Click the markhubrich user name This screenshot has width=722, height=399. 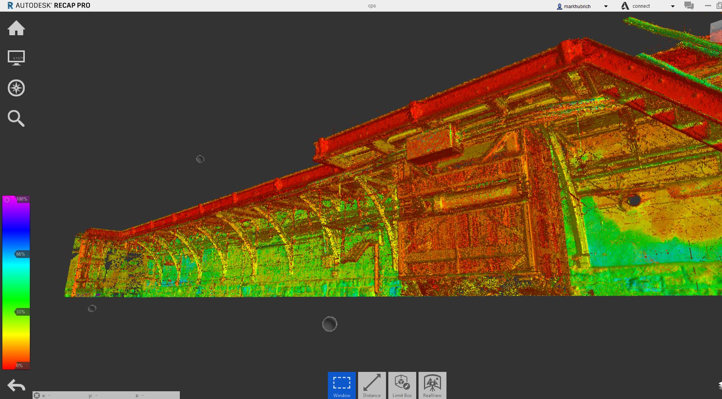577,6
